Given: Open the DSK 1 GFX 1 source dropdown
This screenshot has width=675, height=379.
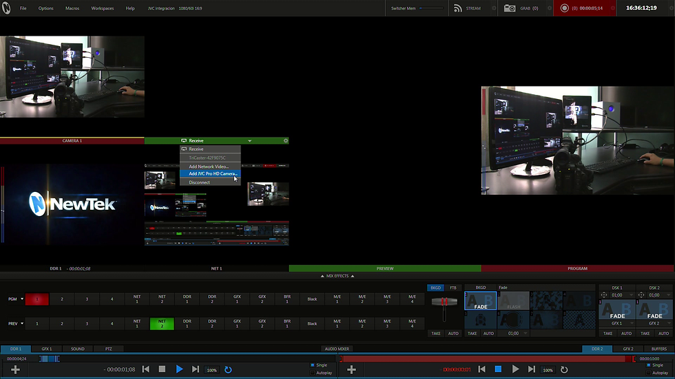Looking at the screenshot, I should 631,323.
